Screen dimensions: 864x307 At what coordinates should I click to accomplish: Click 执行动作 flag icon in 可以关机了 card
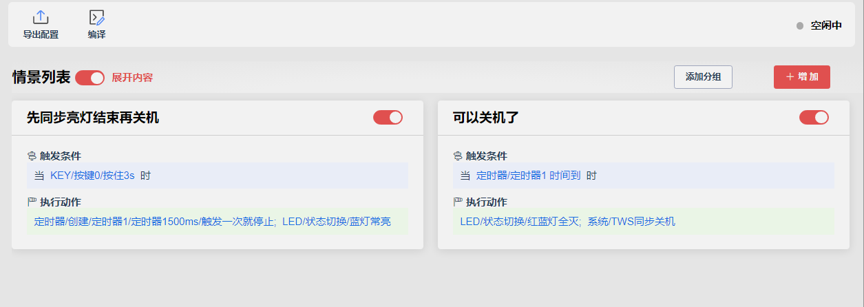pyautogui.click(x=458, y=202)
